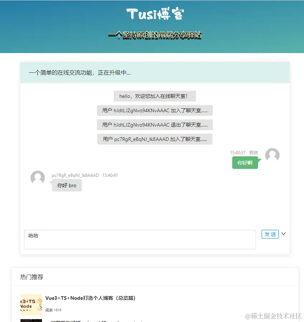304x322 pixels.
Task: Click the subtitle 一个坚持原创的前端分享驿站
Action: [x=155, y=35]
